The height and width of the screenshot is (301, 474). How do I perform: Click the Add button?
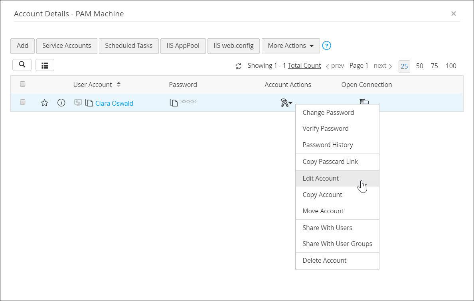coord(22,45)
